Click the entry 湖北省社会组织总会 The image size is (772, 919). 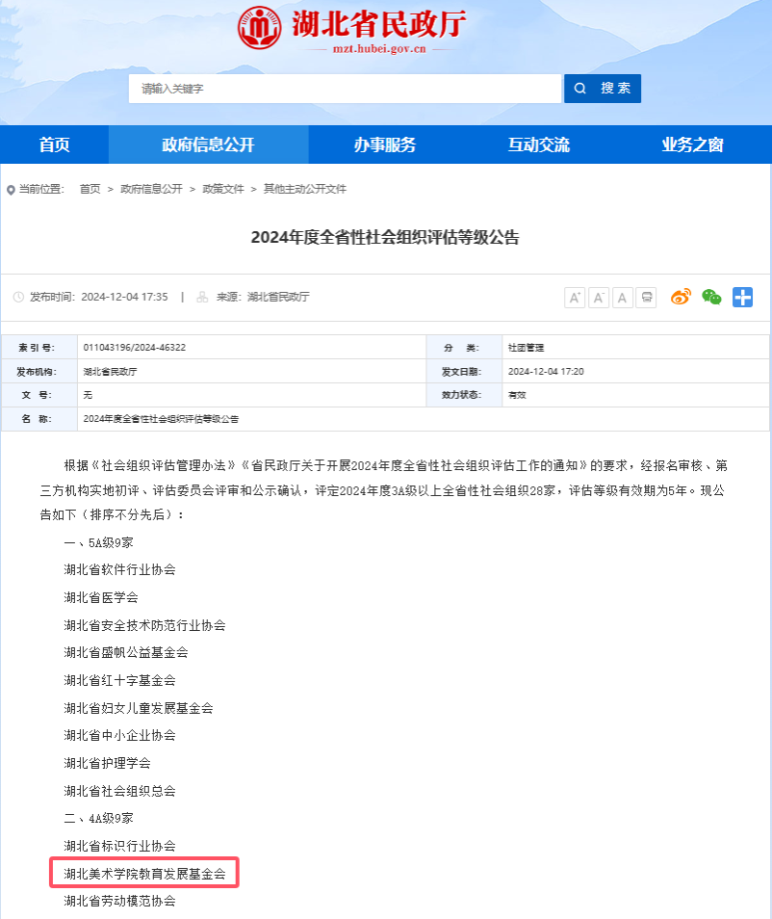pos(120,791)
